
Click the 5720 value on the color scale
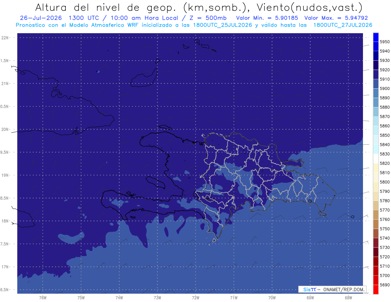(x=384, y=257)
